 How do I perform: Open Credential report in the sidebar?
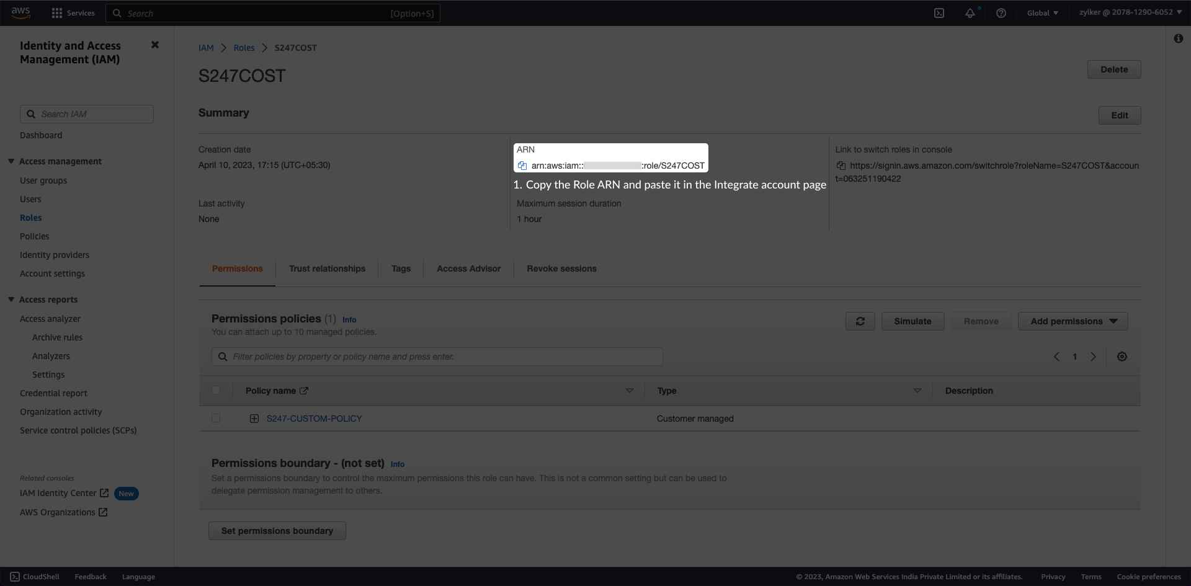point(53,393)
